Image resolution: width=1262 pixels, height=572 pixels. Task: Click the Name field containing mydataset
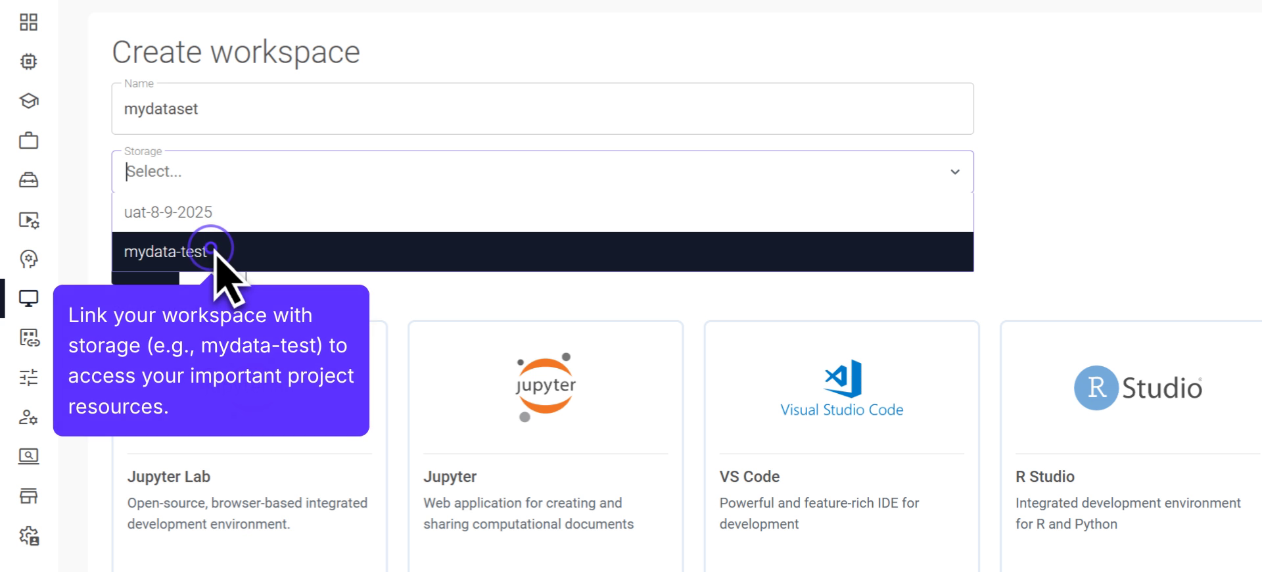(542, 109)
